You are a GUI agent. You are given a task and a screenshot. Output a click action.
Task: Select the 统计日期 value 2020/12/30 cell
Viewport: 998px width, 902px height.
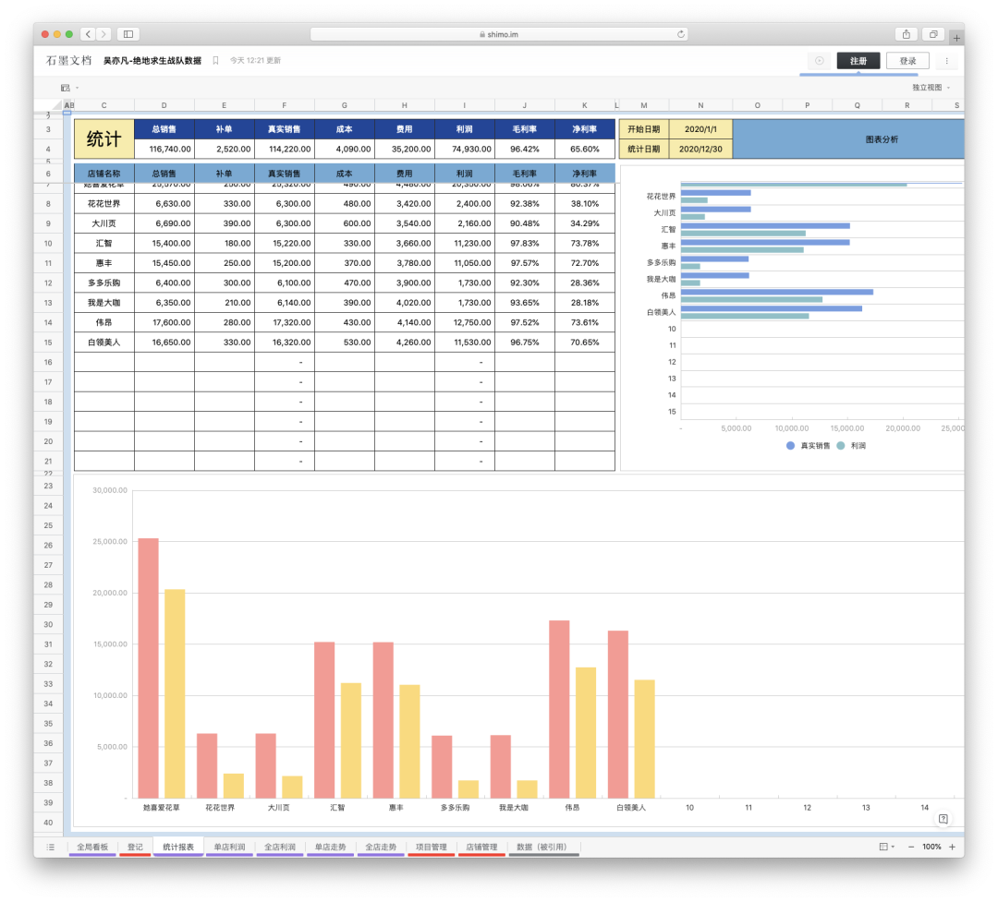[x=700, y=149]
